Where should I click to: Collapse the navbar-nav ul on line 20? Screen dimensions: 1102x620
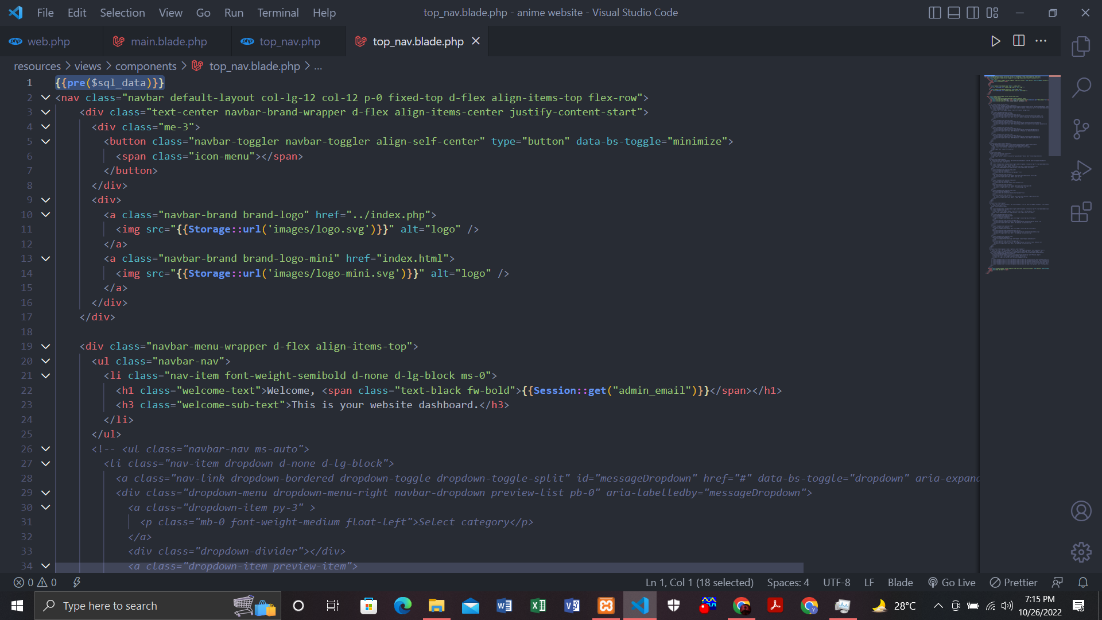tap(45, 361)
